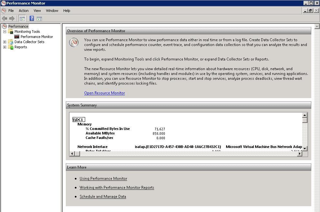Open the Help toolbar icon

(x=32, y=19)
